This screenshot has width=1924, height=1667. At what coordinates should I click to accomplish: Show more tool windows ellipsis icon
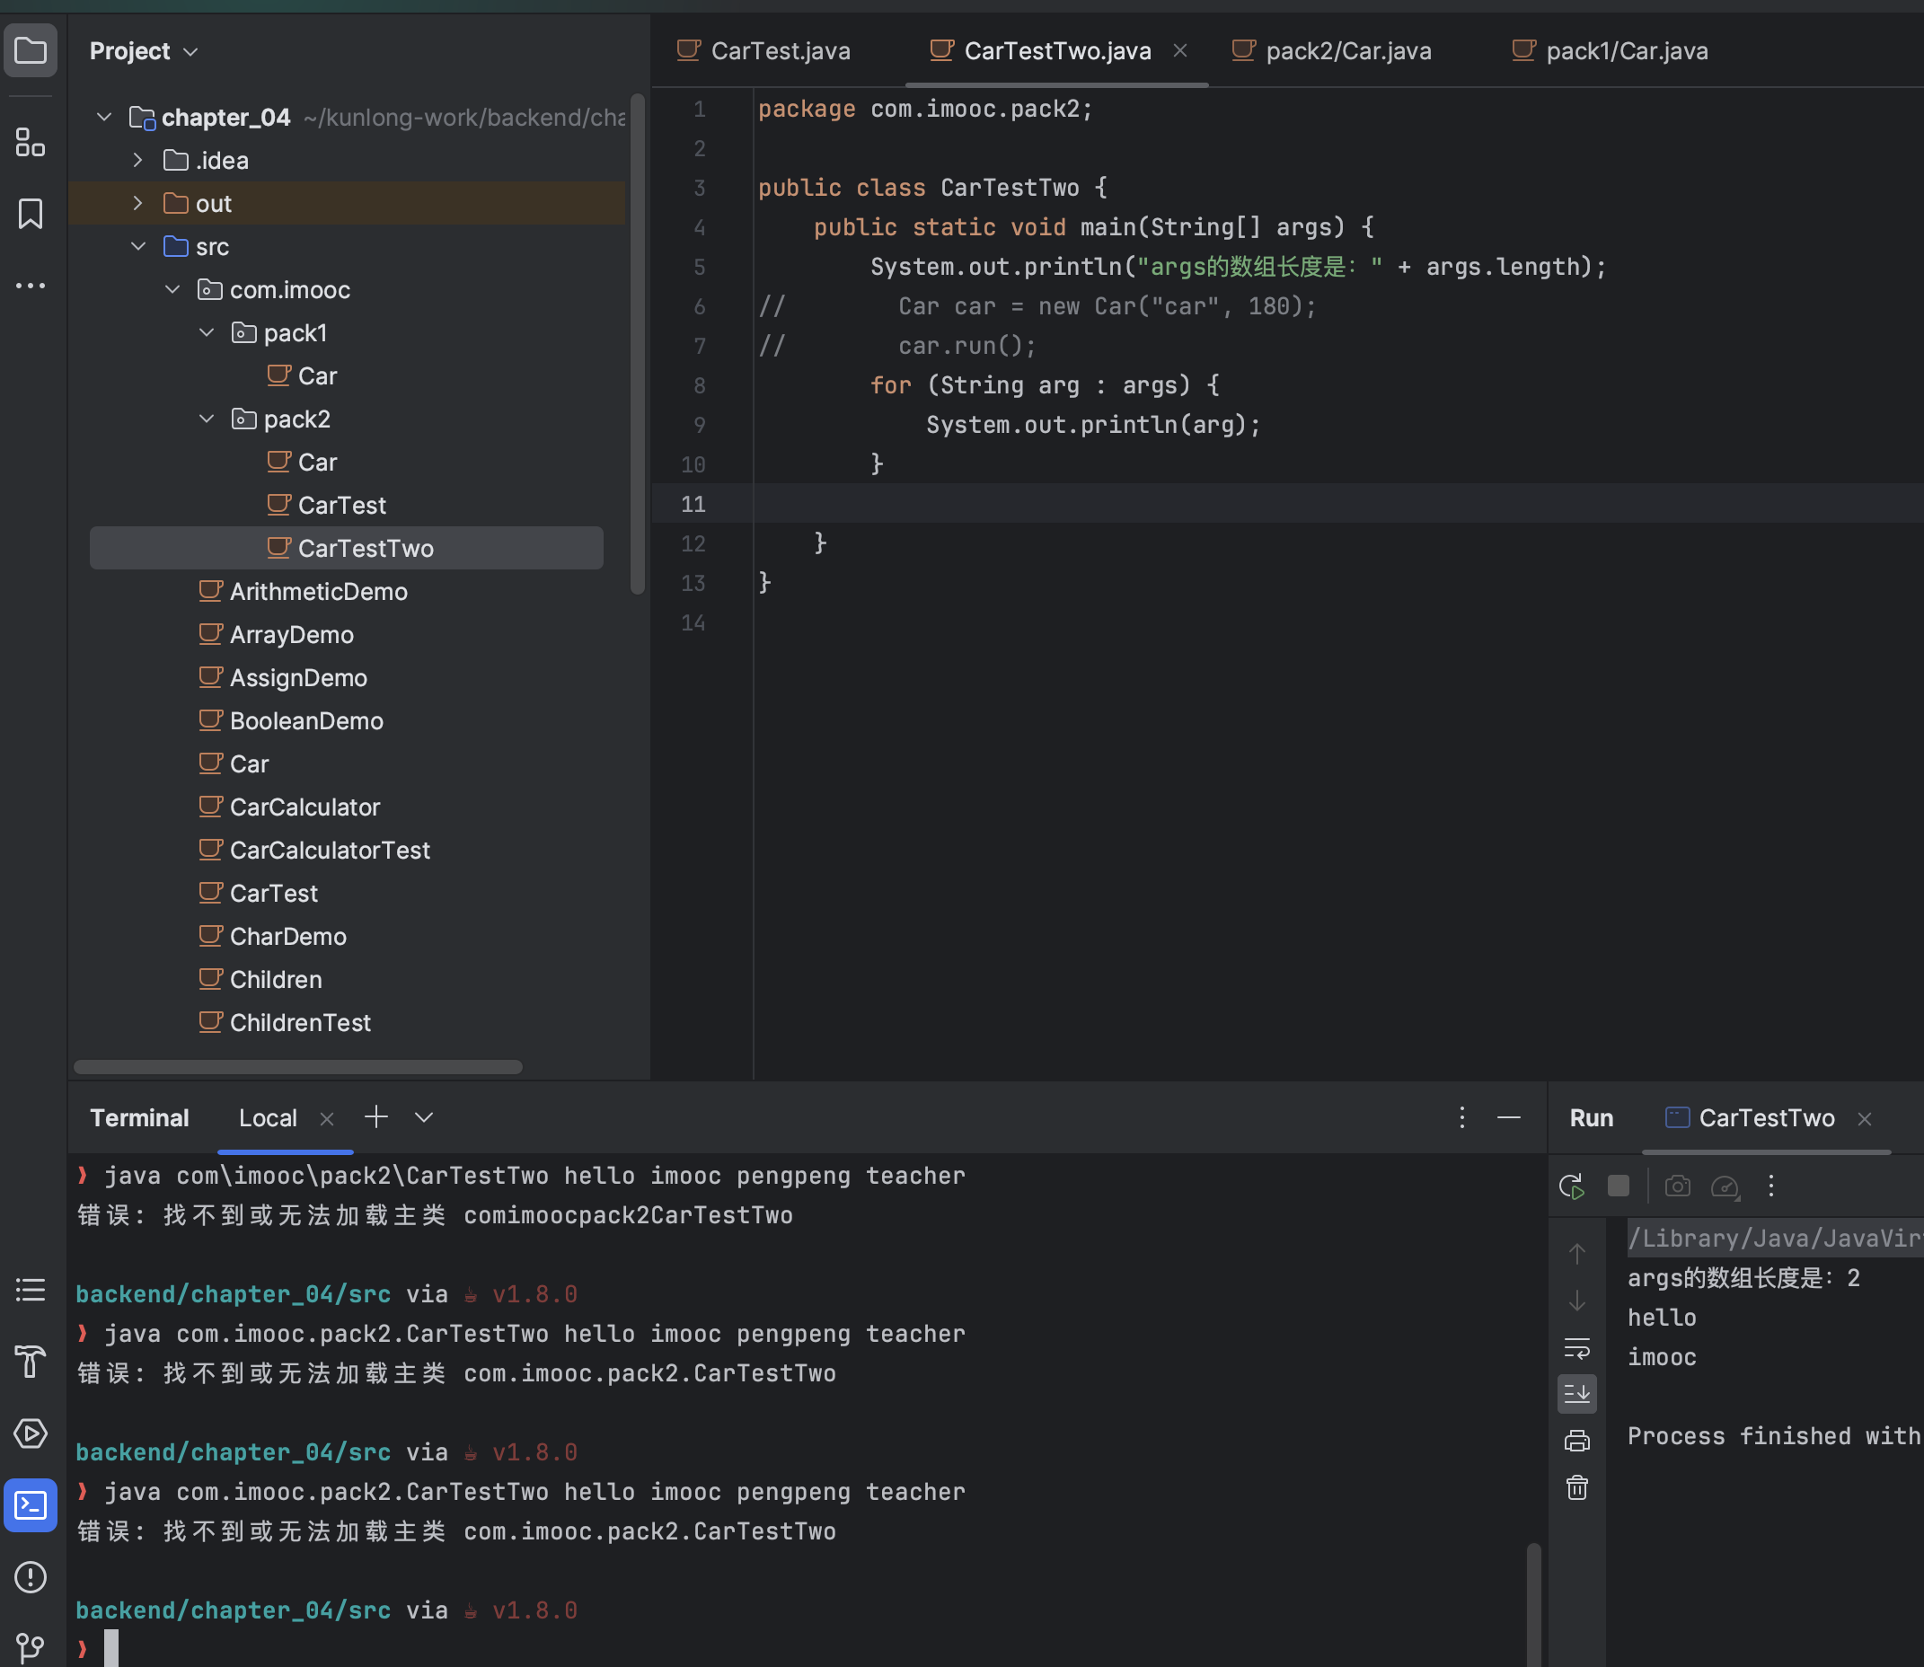click(x=31, y=286)
